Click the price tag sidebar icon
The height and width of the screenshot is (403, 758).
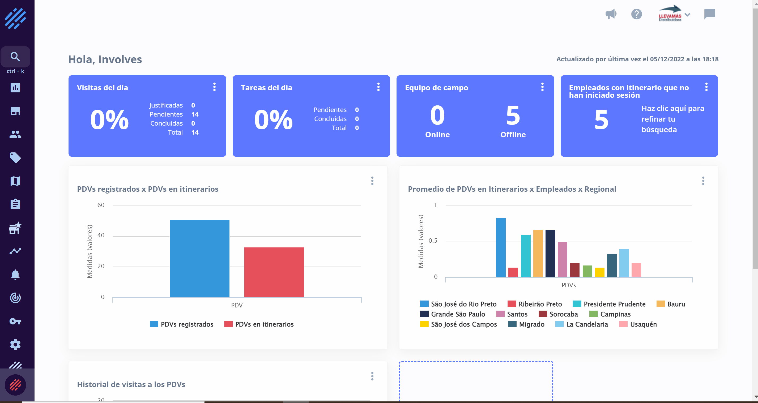pyautogui.click(x=15, y=158)
